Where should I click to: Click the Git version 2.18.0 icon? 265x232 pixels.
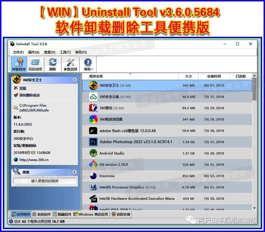[93, 164]
